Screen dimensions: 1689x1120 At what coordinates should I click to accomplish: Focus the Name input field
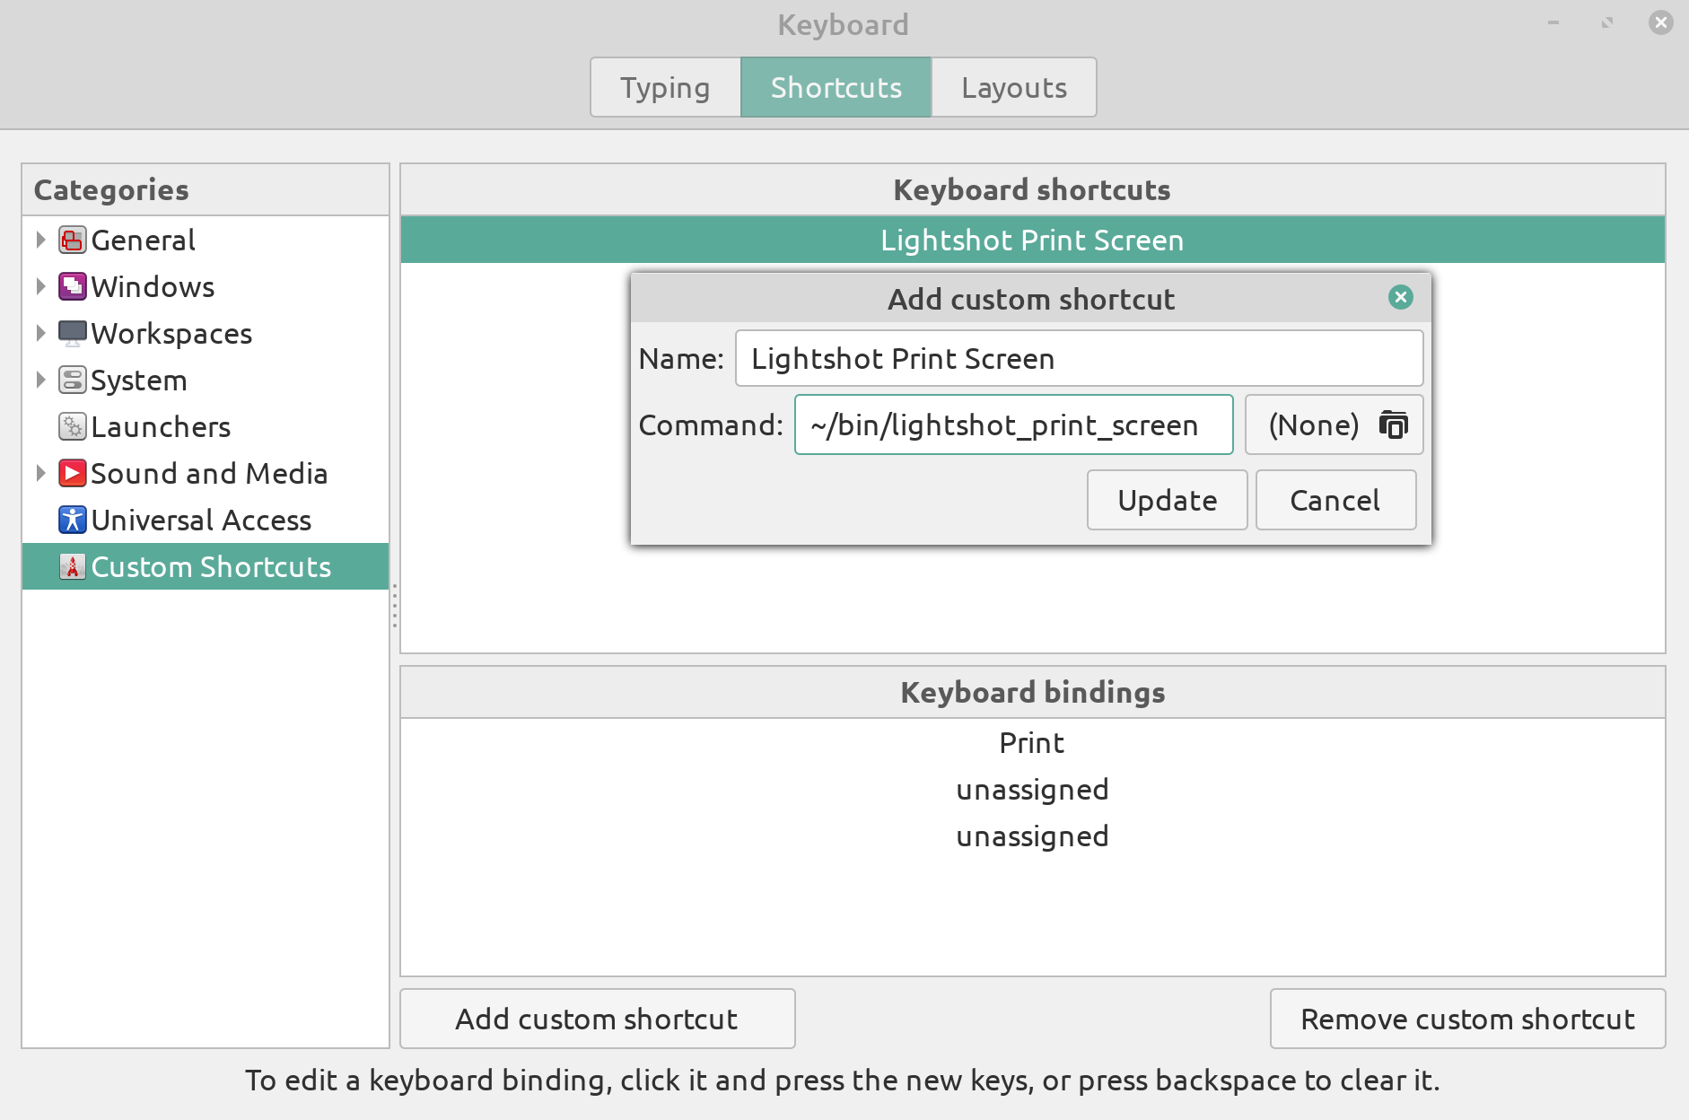[1079, 358]
